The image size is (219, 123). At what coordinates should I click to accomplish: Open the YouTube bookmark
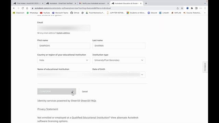pos(45,13)
